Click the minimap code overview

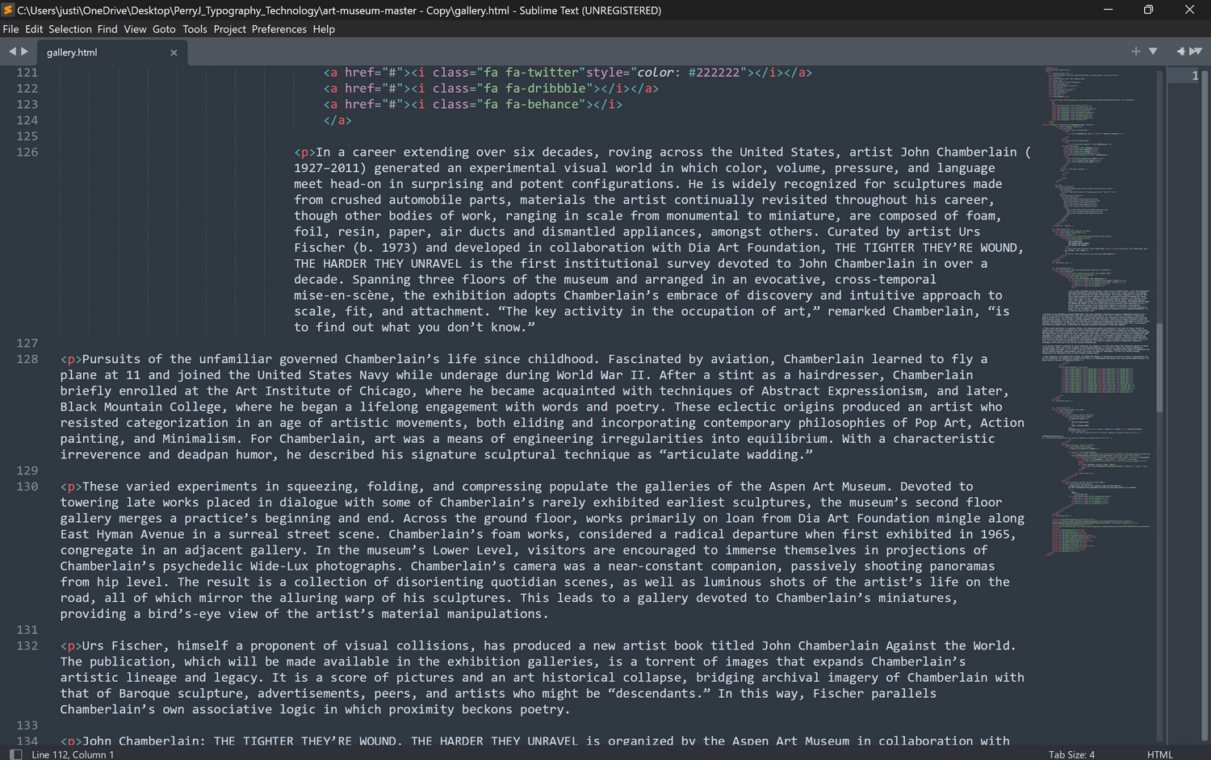point(1098,311)
